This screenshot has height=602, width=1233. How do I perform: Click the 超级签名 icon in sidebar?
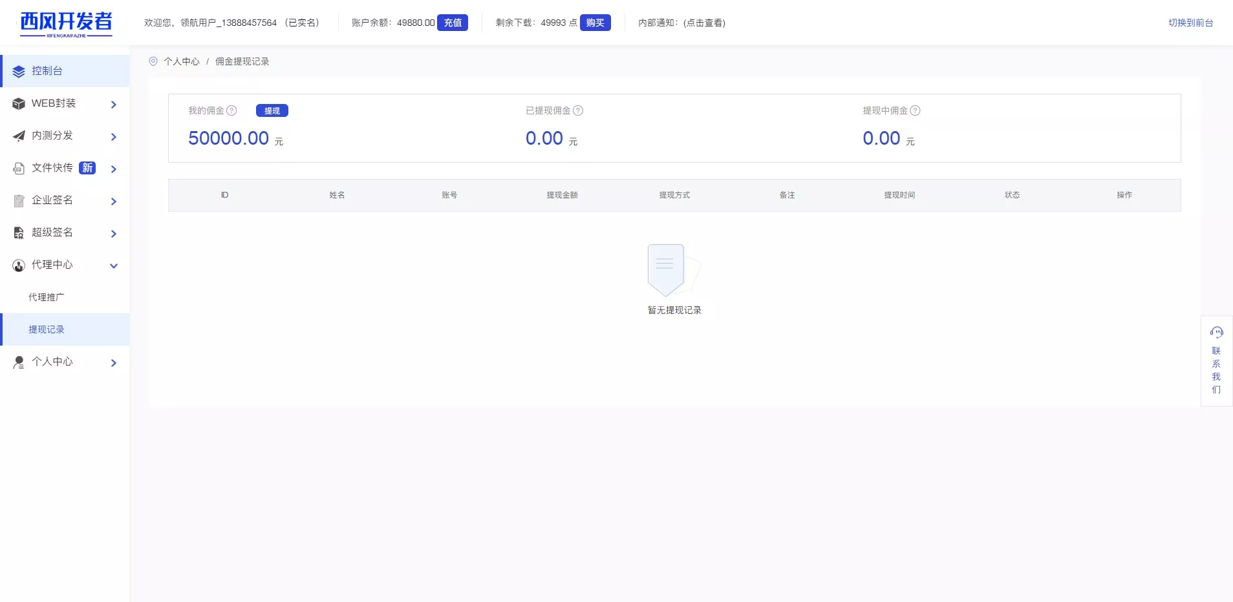19,233
